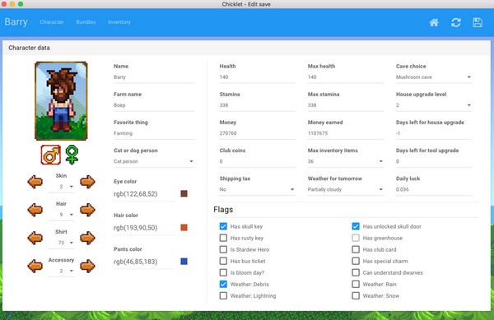
Task: Check Can understand dwarves flag
Action: 356,272
